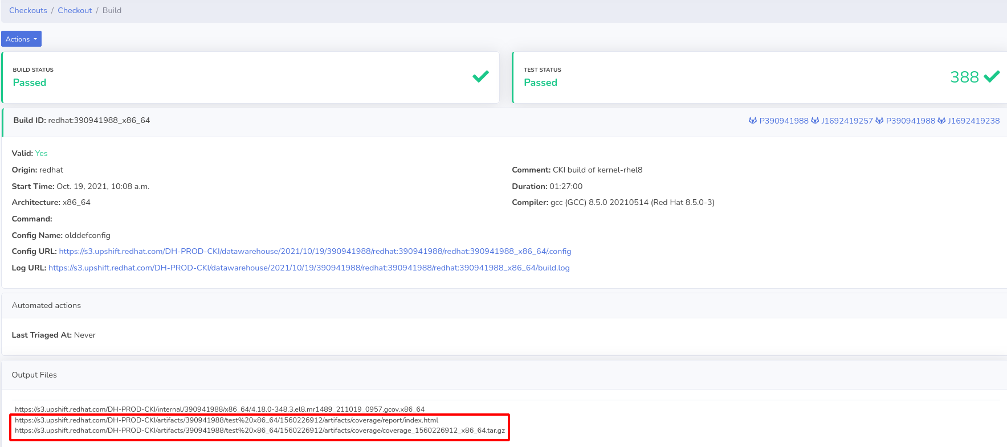
Task: Click the GitLab icon before J1692419257
Action: coord(815,121)
